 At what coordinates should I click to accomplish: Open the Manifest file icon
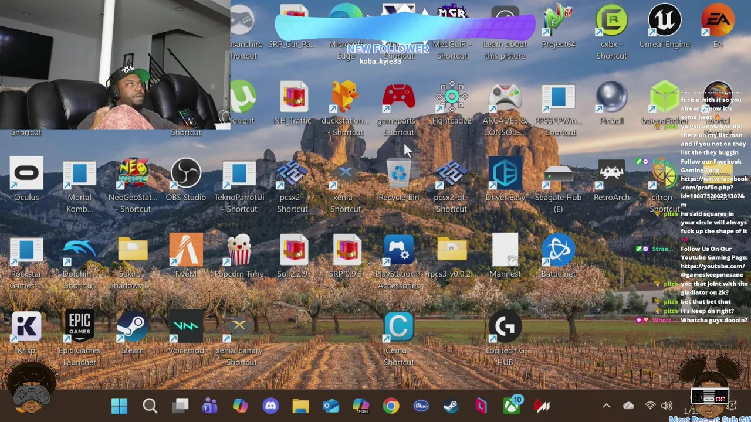(505, 250)
